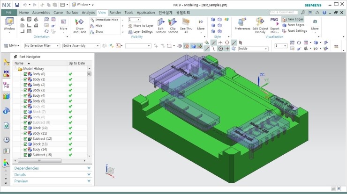Open the Application tab
347x194 pixels.
[146, 13]
